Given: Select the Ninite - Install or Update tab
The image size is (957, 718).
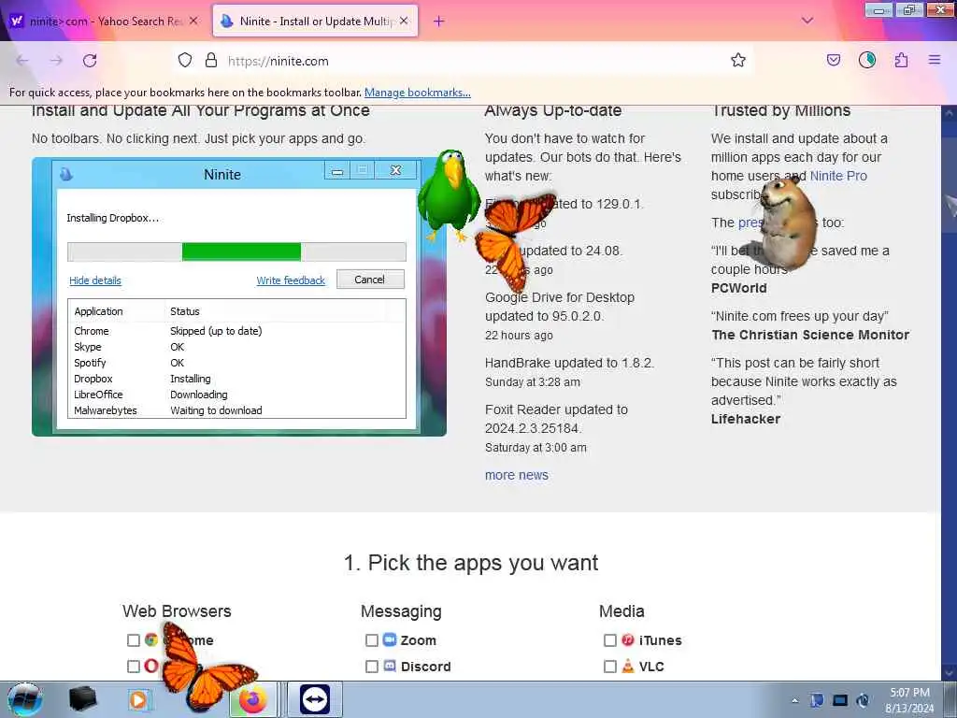Looking at the screenshot, I should (315, 21).
